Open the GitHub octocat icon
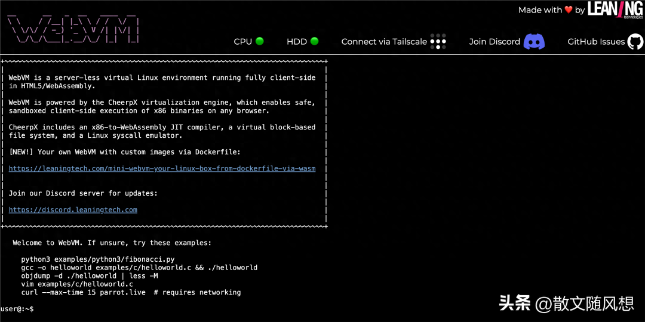 pyautogui.click(x=635, y=42)
